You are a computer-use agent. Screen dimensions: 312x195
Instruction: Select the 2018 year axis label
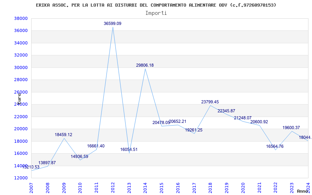[x=211, y=188]
